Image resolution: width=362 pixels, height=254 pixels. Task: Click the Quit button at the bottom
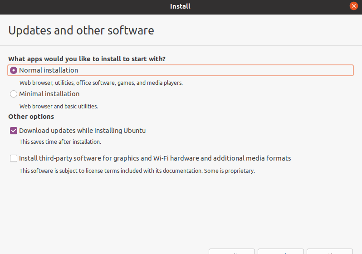pos(232,251)
